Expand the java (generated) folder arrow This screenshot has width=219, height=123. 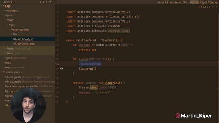point(3,58)
